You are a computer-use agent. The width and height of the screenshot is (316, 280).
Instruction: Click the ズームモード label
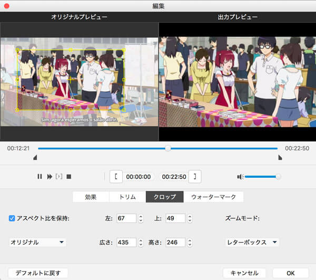242,218
